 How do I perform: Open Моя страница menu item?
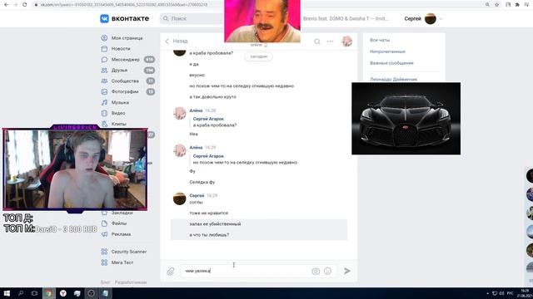127,38
